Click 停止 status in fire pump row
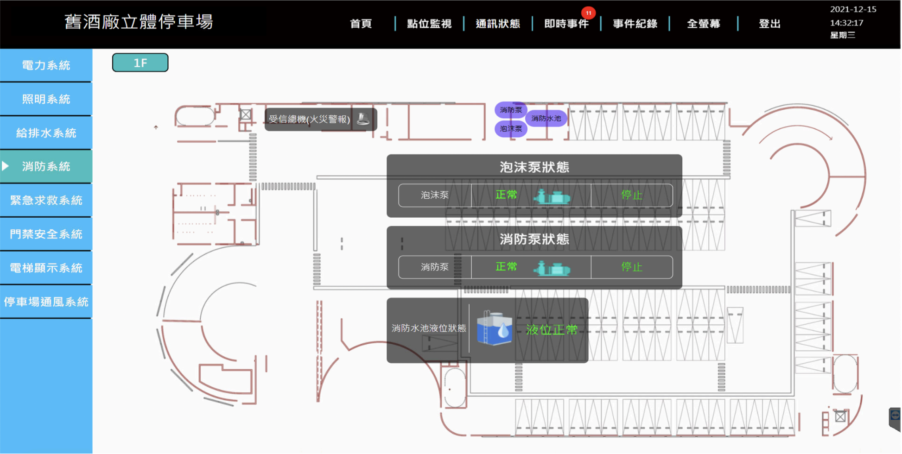Screen dimensions: 902x454 [632, 267]
